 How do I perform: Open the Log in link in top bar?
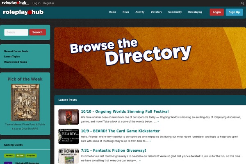point(36,3)
